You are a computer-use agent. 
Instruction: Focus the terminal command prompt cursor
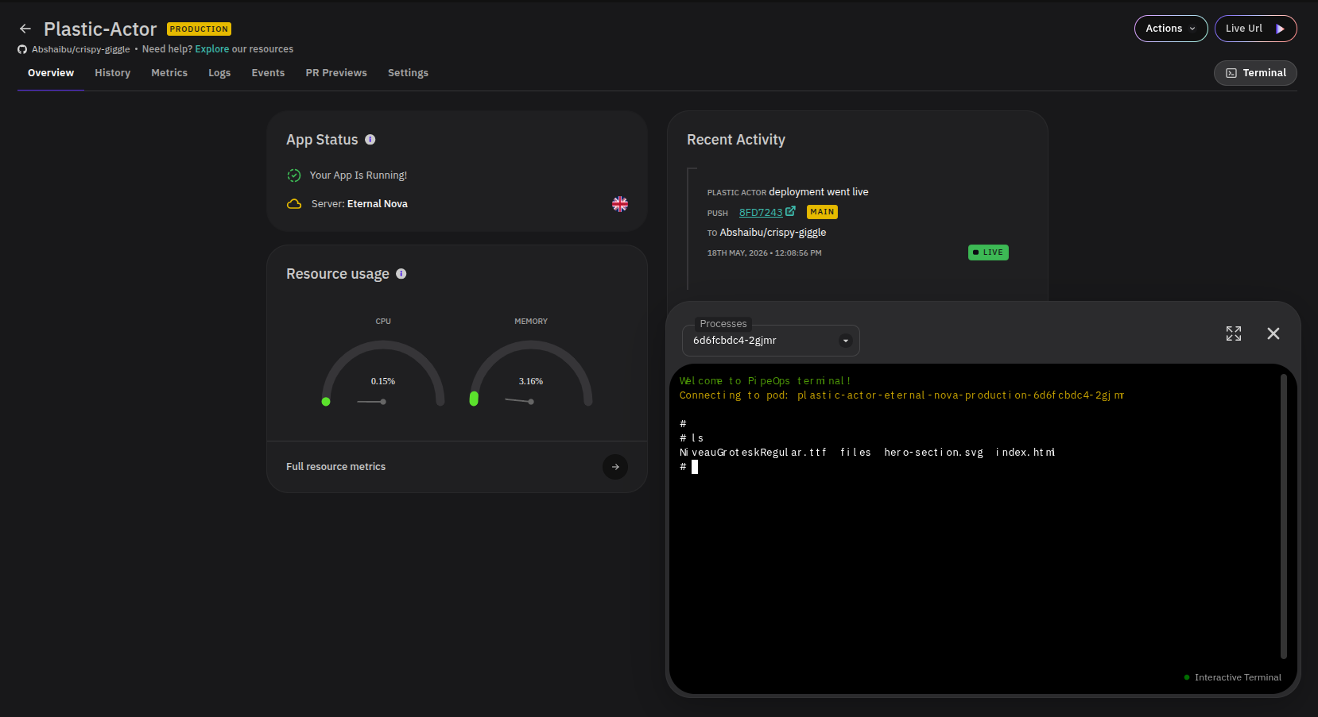coord(695,467)
